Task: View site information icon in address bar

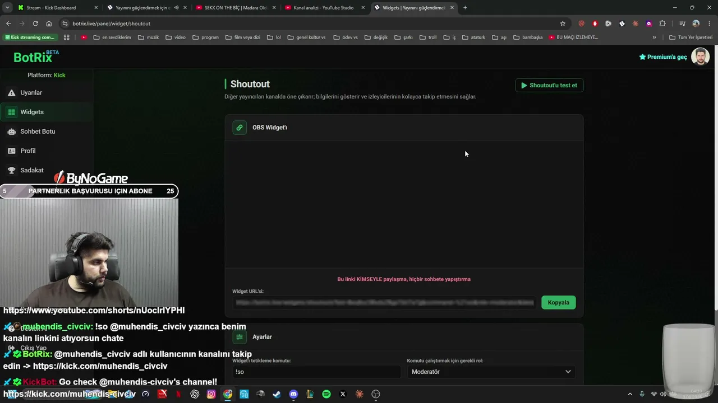Action: point(65,24)
